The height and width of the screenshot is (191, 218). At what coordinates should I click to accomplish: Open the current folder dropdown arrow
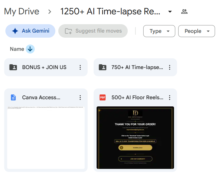[170, 12]
